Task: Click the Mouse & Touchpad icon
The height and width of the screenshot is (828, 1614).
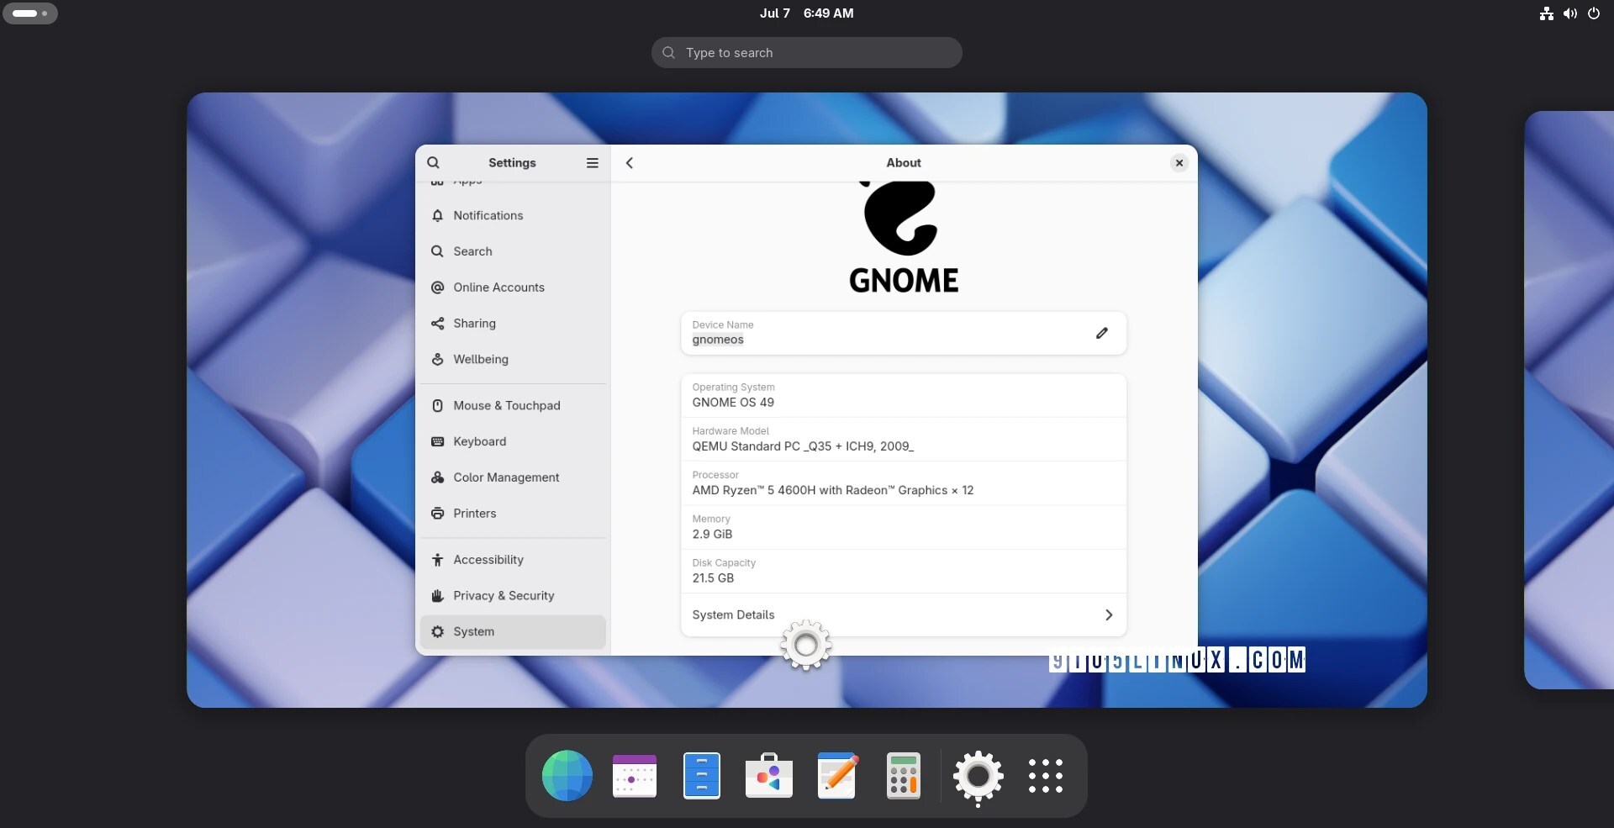Action: [437, 406]
